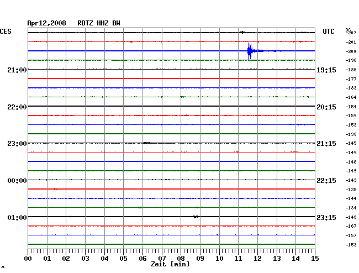Select x-axis minute tick label 05

point(123,259)
